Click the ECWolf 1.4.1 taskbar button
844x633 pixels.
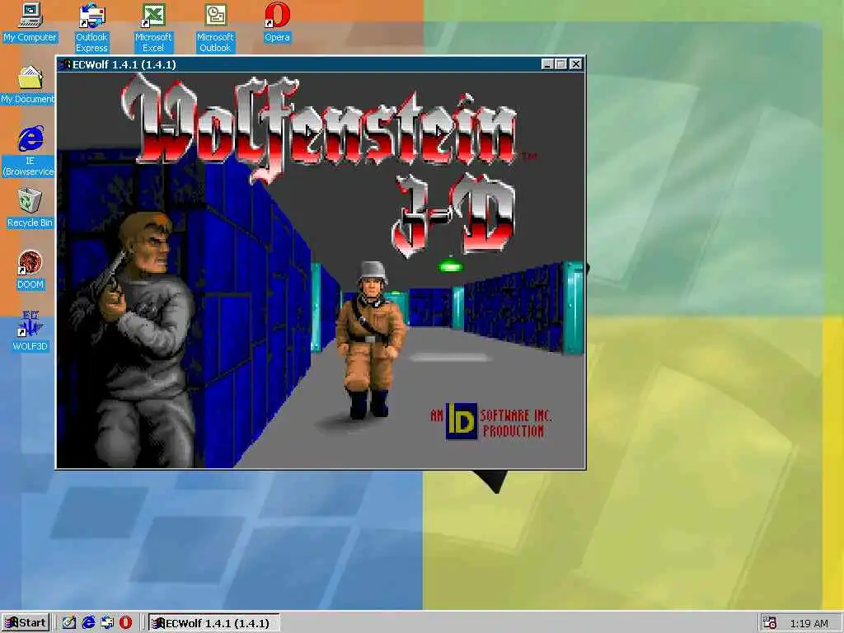click(x=213, y=623)
